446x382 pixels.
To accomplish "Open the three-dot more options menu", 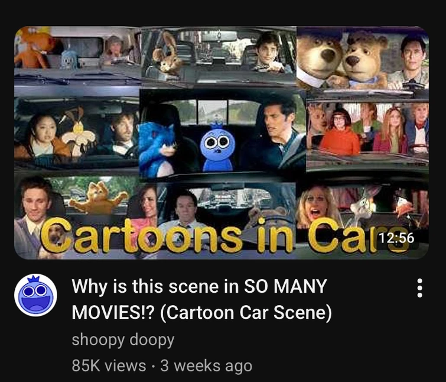I will point(419,288).
